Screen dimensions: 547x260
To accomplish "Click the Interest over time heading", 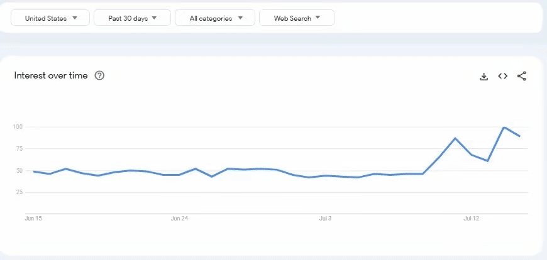I will click(51, 75).
